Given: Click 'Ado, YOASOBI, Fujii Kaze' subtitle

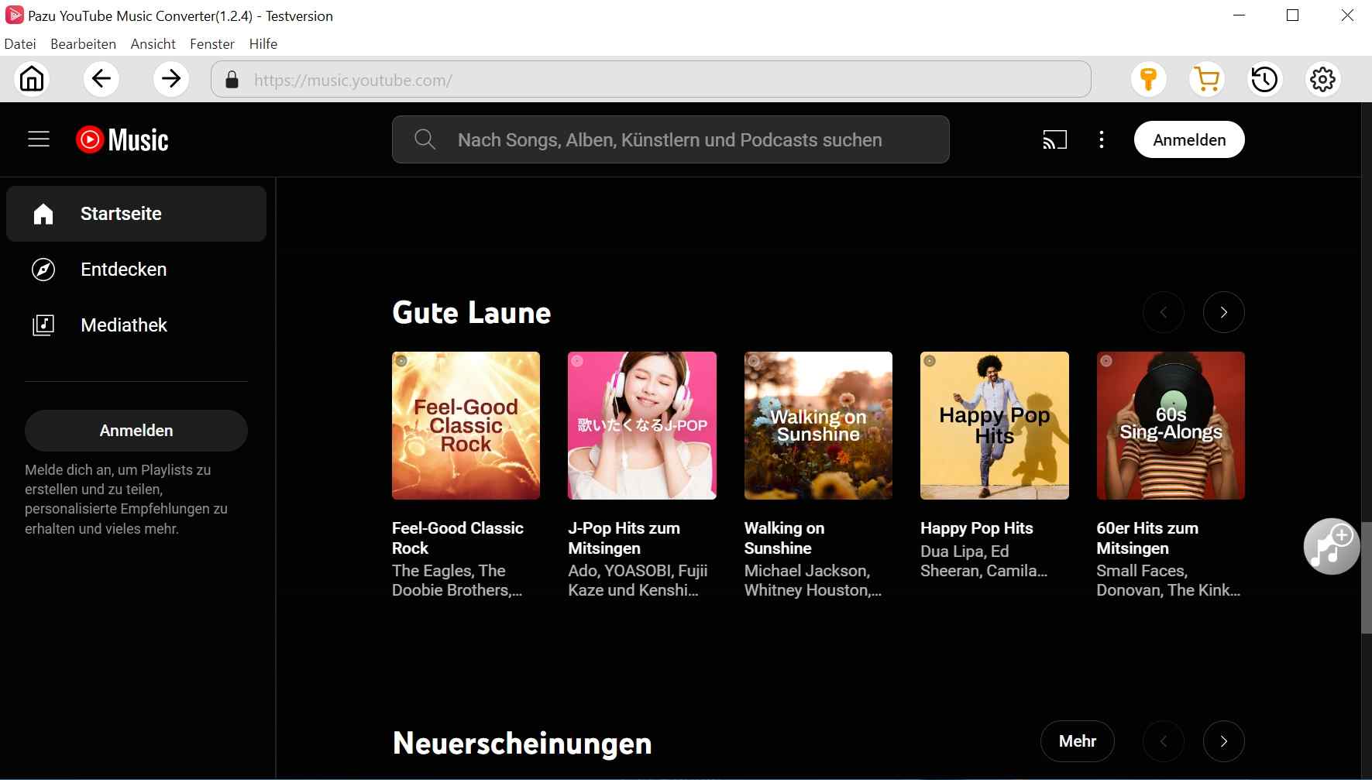Looking at the screenshot, I should (638, 580).
